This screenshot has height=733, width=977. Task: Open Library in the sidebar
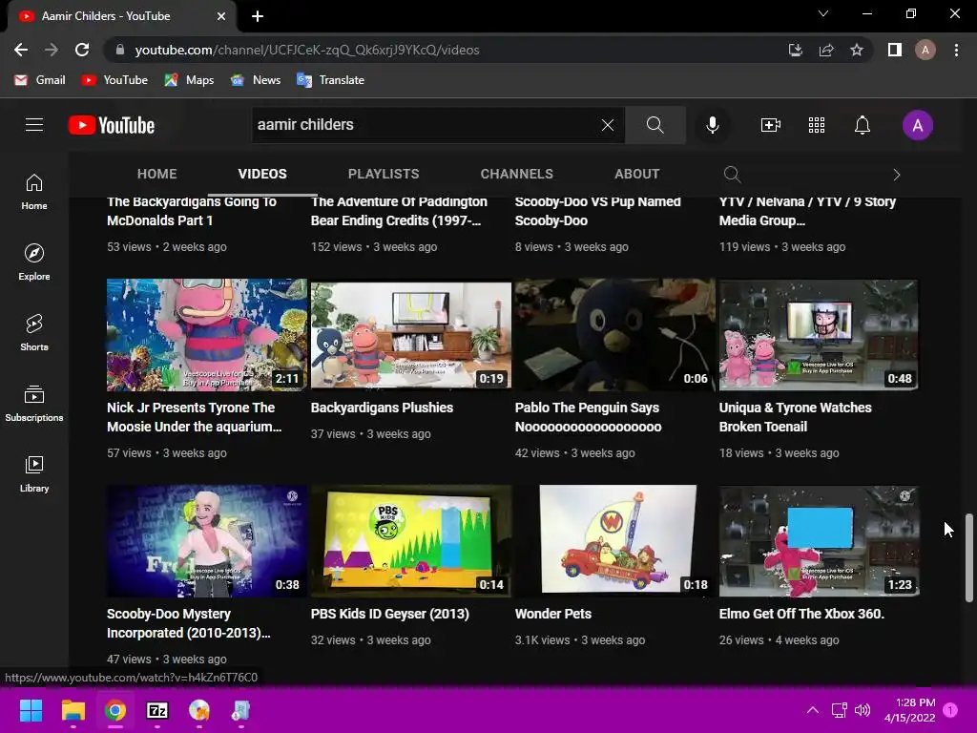[34, 474]
